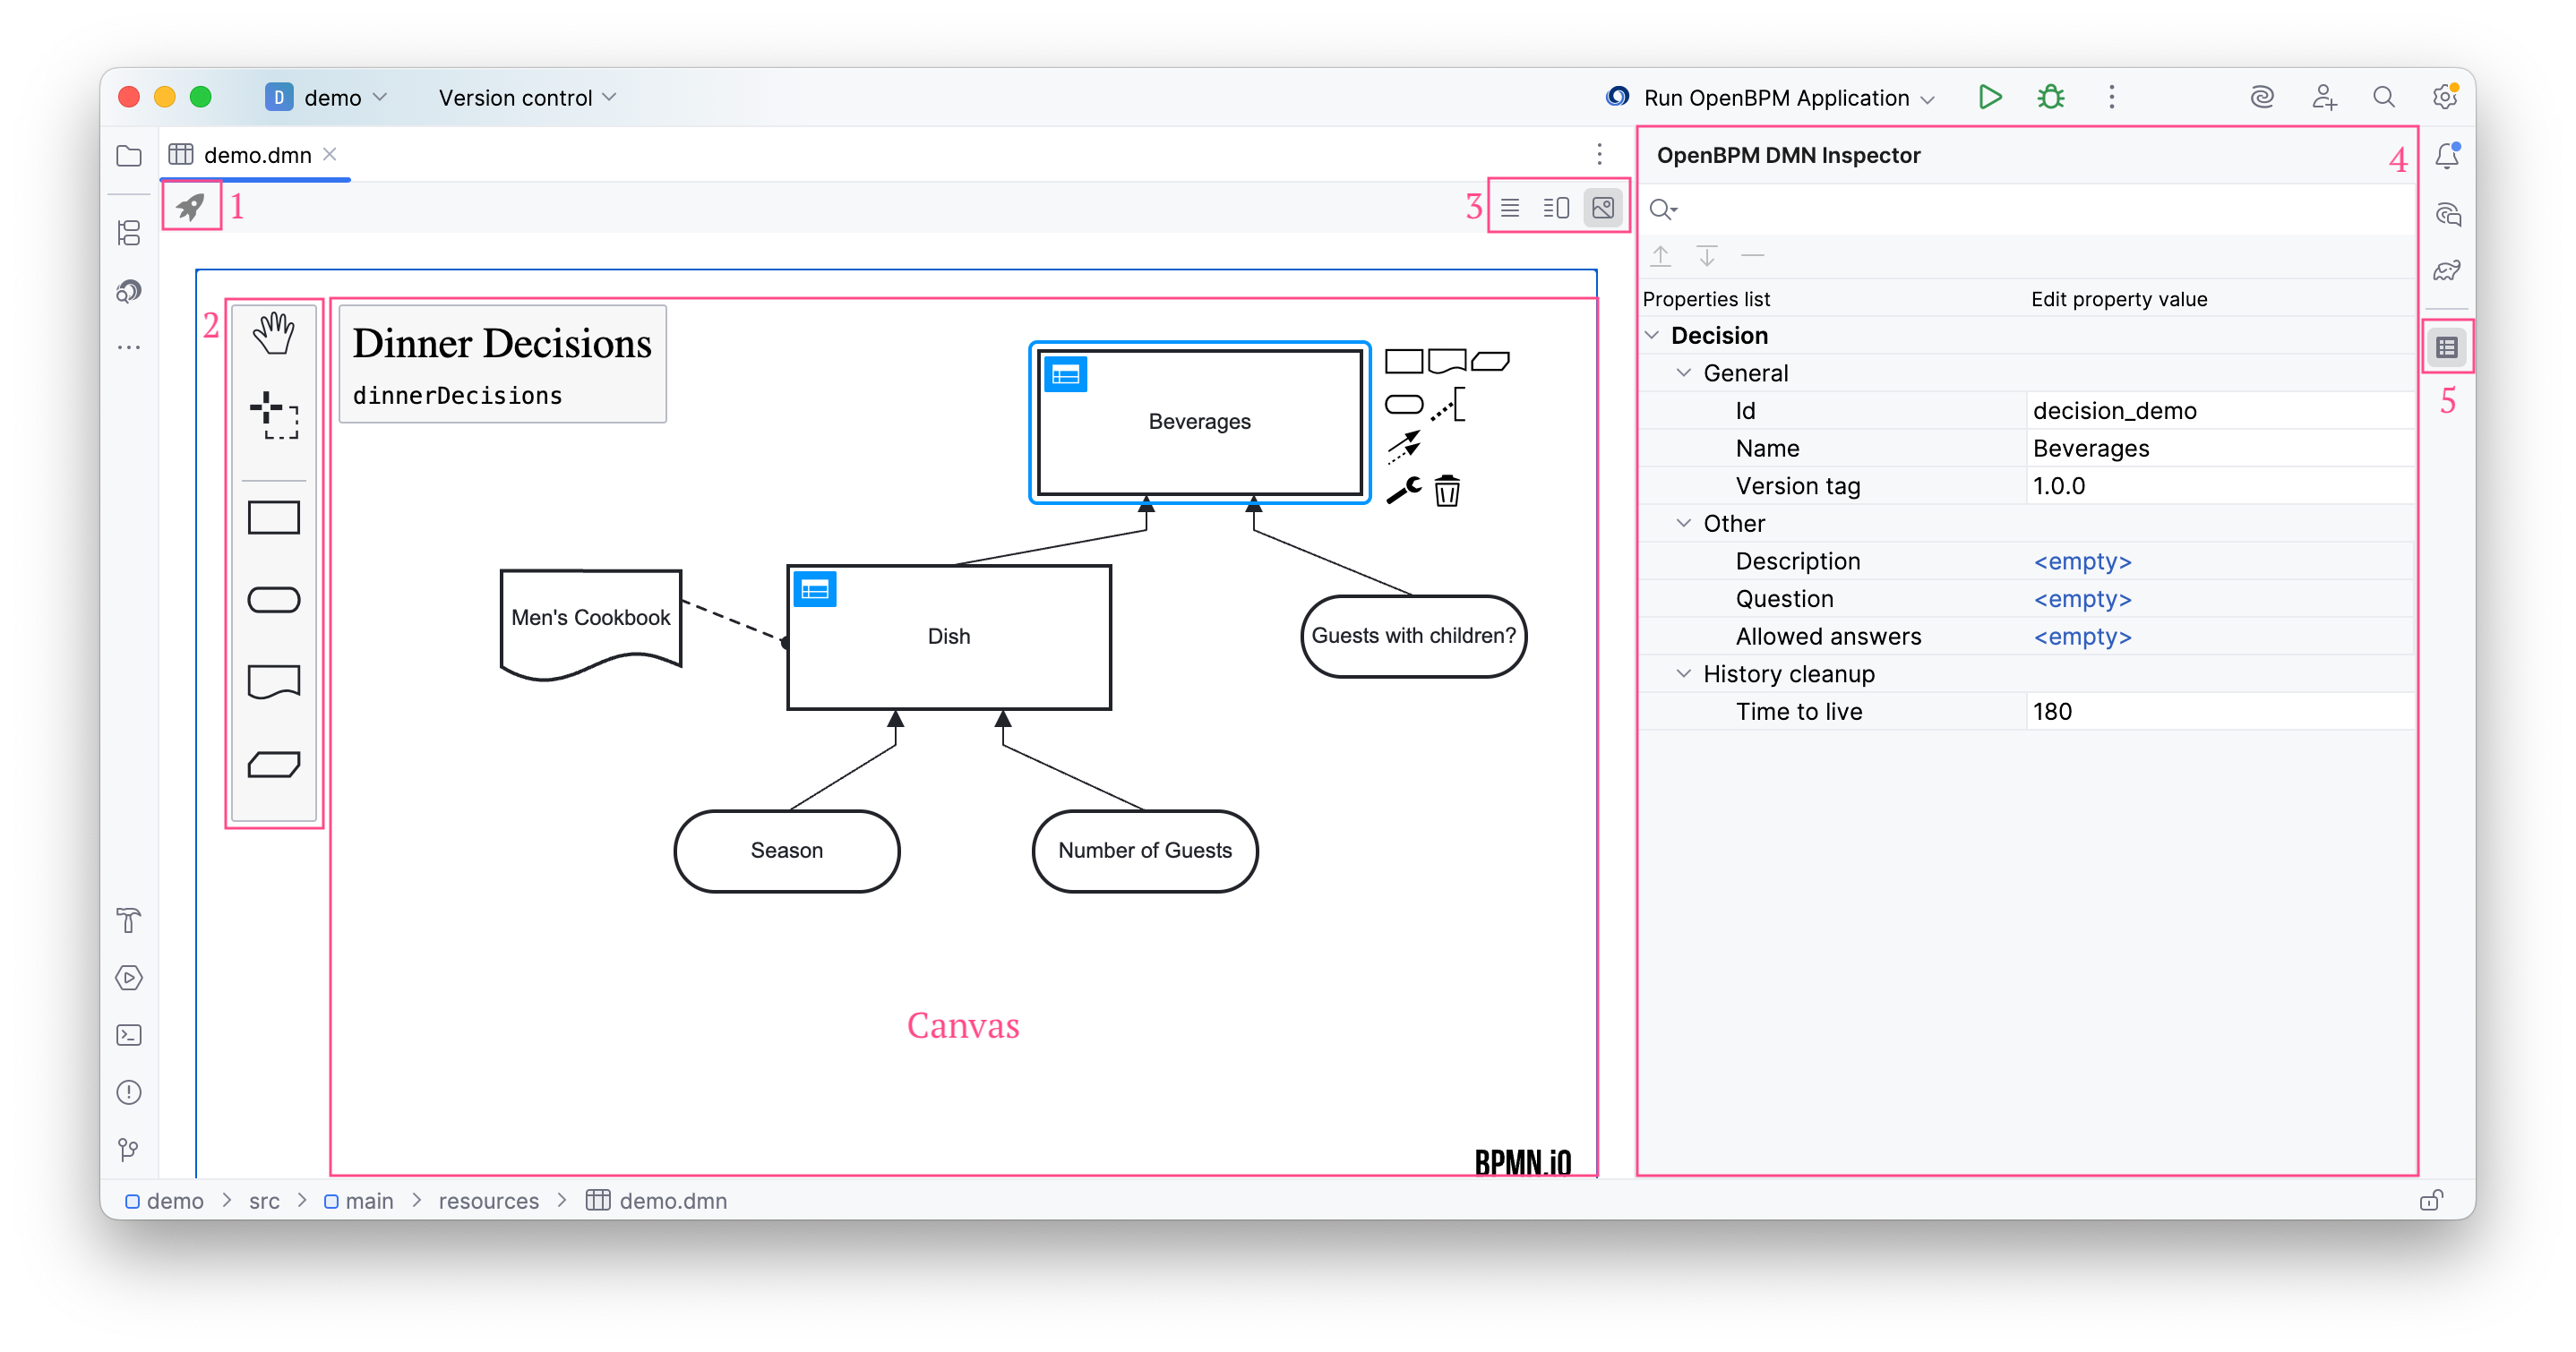Image resolution: width=2576 pixels, height=1352 pixels.
Task: Open the Notifications bell
Action: point(2447,156)
